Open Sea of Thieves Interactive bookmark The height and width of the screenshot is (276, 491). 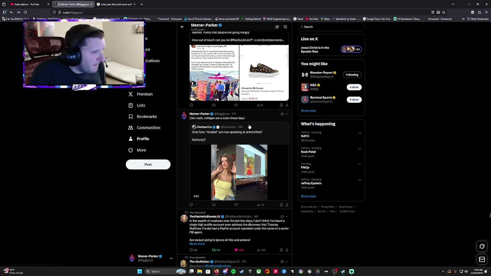198,19
